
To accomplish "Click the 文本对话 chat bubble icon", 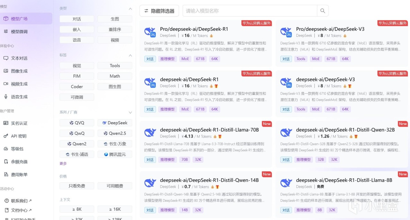I will pyautogui.click(x=6, y=58).
